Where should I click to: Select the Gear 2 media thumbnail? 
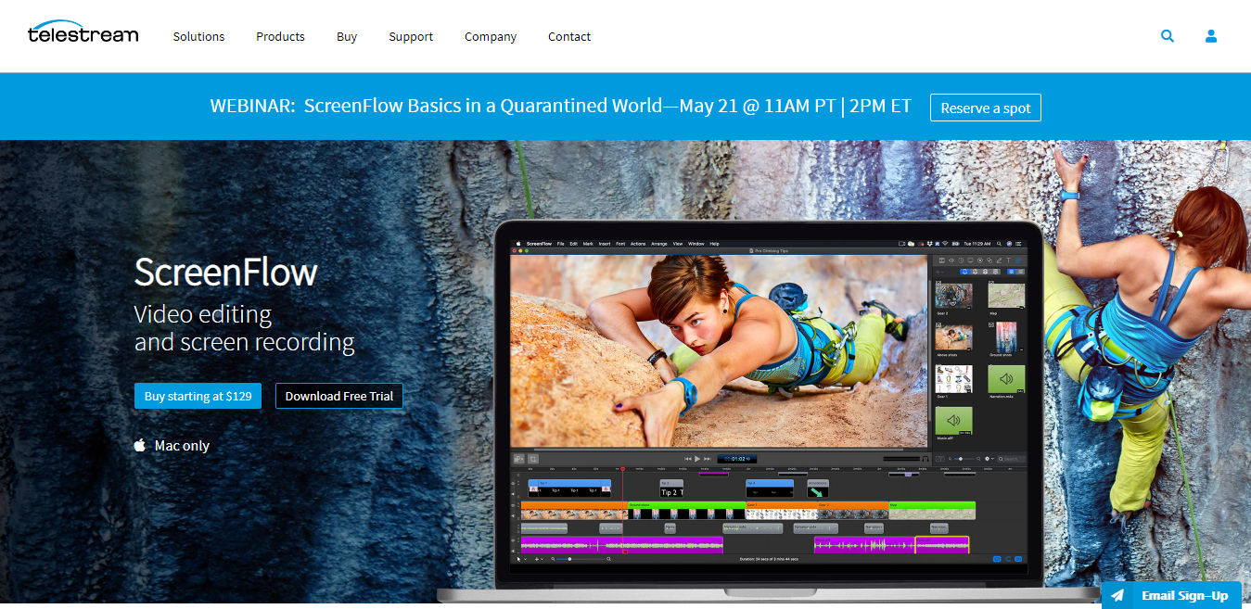click(953, 296)
